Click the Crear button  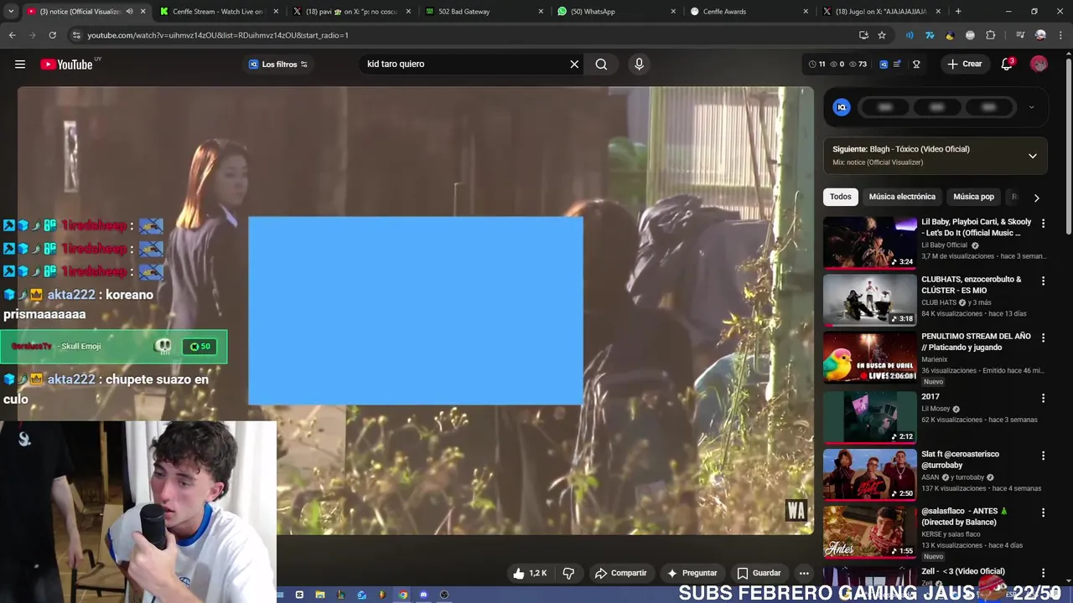964,64
